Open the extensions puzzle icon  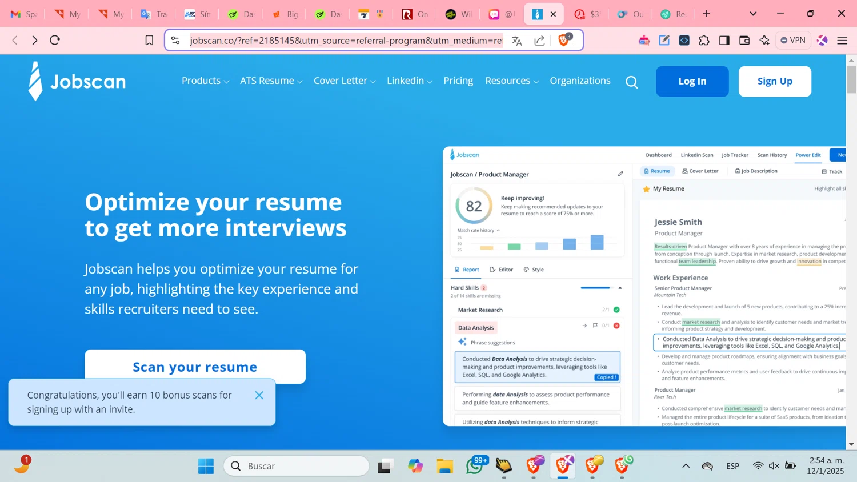(704, 40)
